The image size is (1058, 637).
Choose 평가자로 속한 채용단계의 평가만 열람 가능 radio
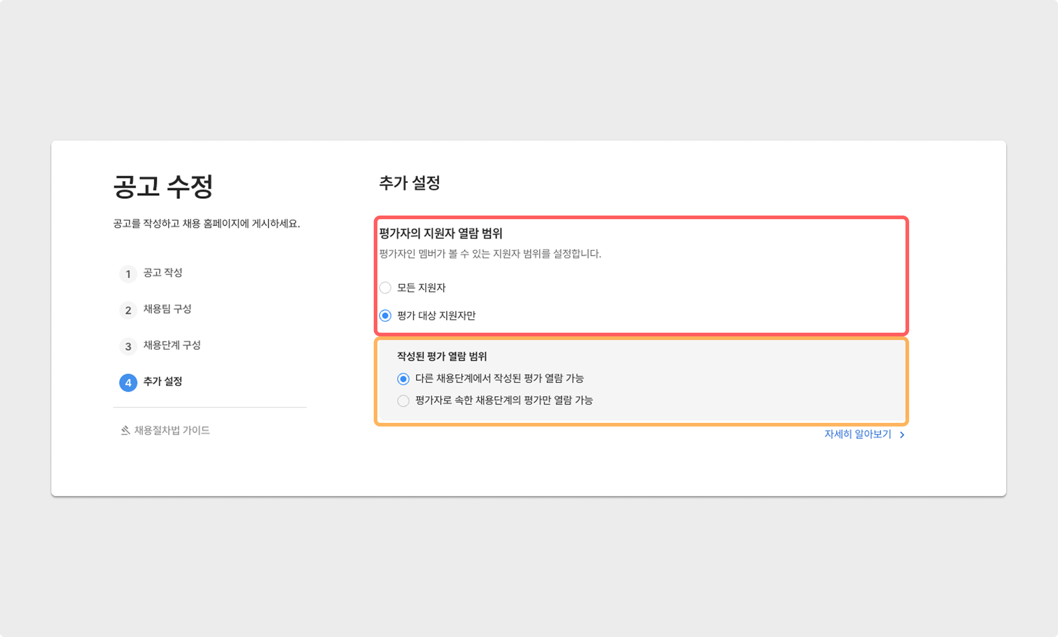click(403, 401)
